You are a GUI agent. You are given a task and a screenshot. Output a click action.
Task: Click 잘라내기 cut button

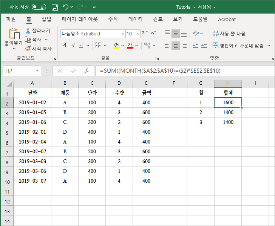[x=38, y=31]
